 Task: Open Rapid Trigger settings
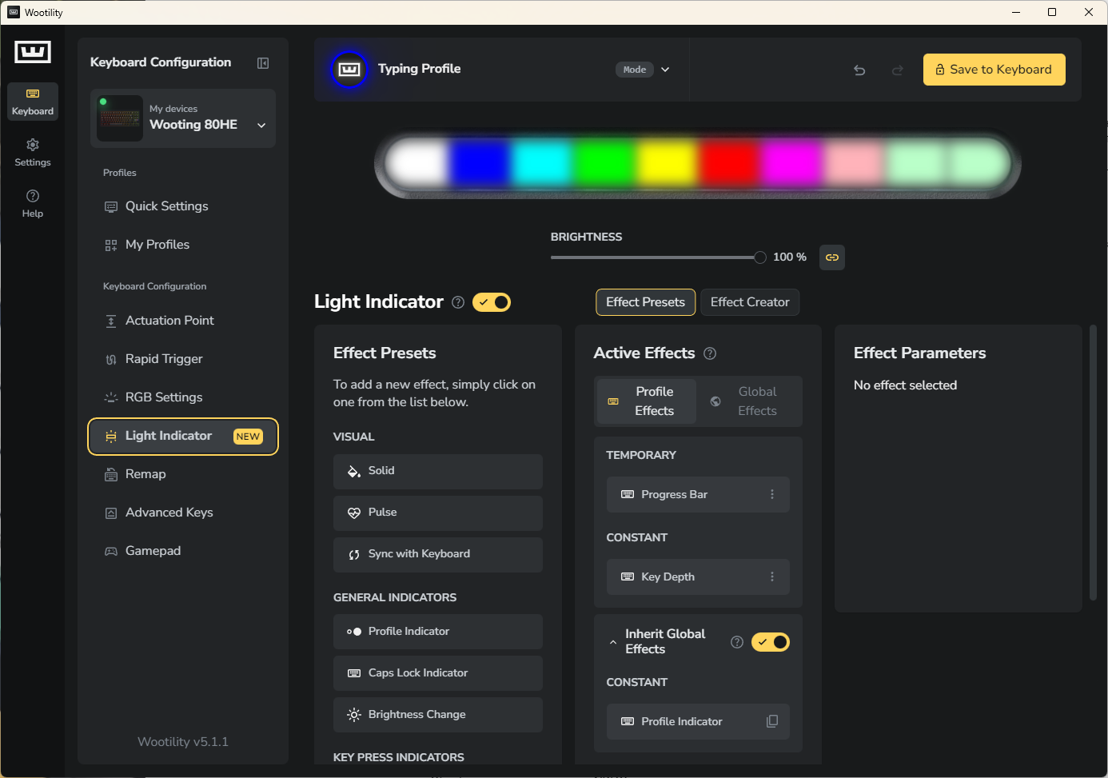pyautogui.click(x=183, y=359)
